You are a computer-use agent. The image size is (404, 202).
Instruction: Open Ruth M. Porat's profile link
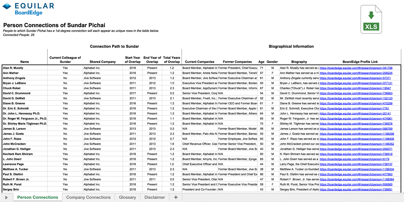click(x=356, y=184)
